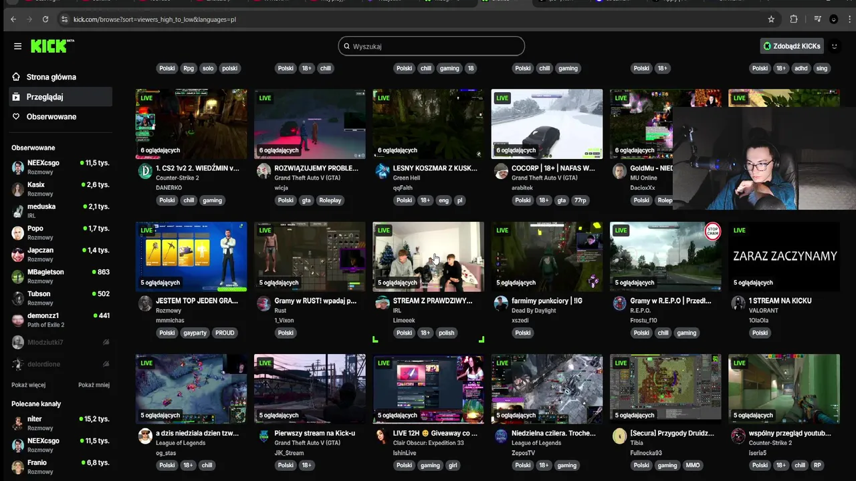Click mmmichas channel avatar
The width and height of the screenshot is (856, 481).
coord(145,304)
